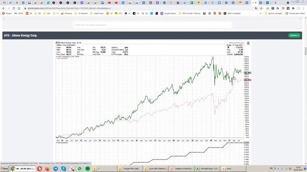
Task: Open Skype from the taskbar
Action: (x=64, y=169)
